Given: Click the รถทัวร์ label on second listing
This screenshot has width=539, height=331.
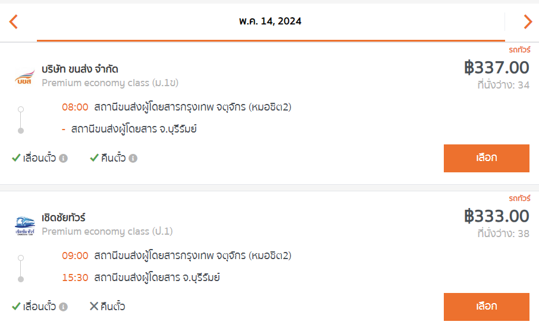Looking at the screenshot, I should [519, 198].
